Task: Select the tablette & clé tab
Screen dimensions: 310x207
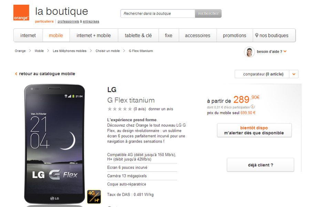Action: pyautogui.click(x=138, y=36)
